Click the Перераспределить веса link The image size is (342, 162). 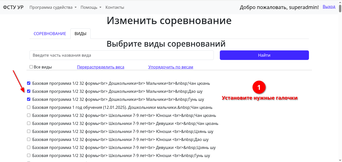100,67
